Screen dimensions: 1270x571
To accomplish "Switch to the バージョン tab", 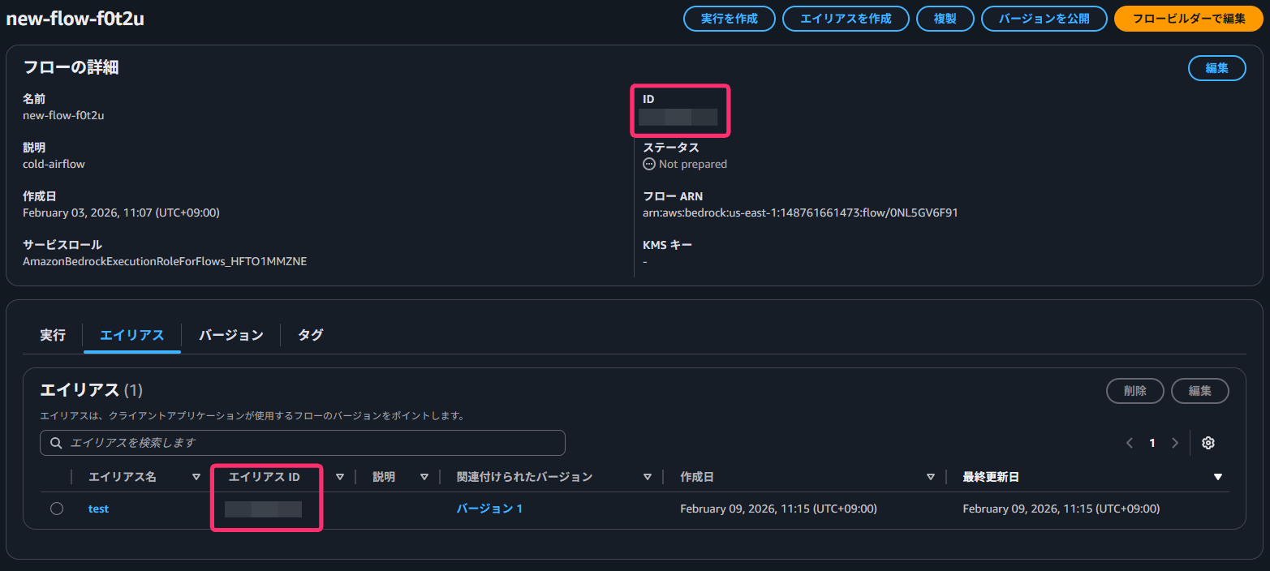I will 230,335.
